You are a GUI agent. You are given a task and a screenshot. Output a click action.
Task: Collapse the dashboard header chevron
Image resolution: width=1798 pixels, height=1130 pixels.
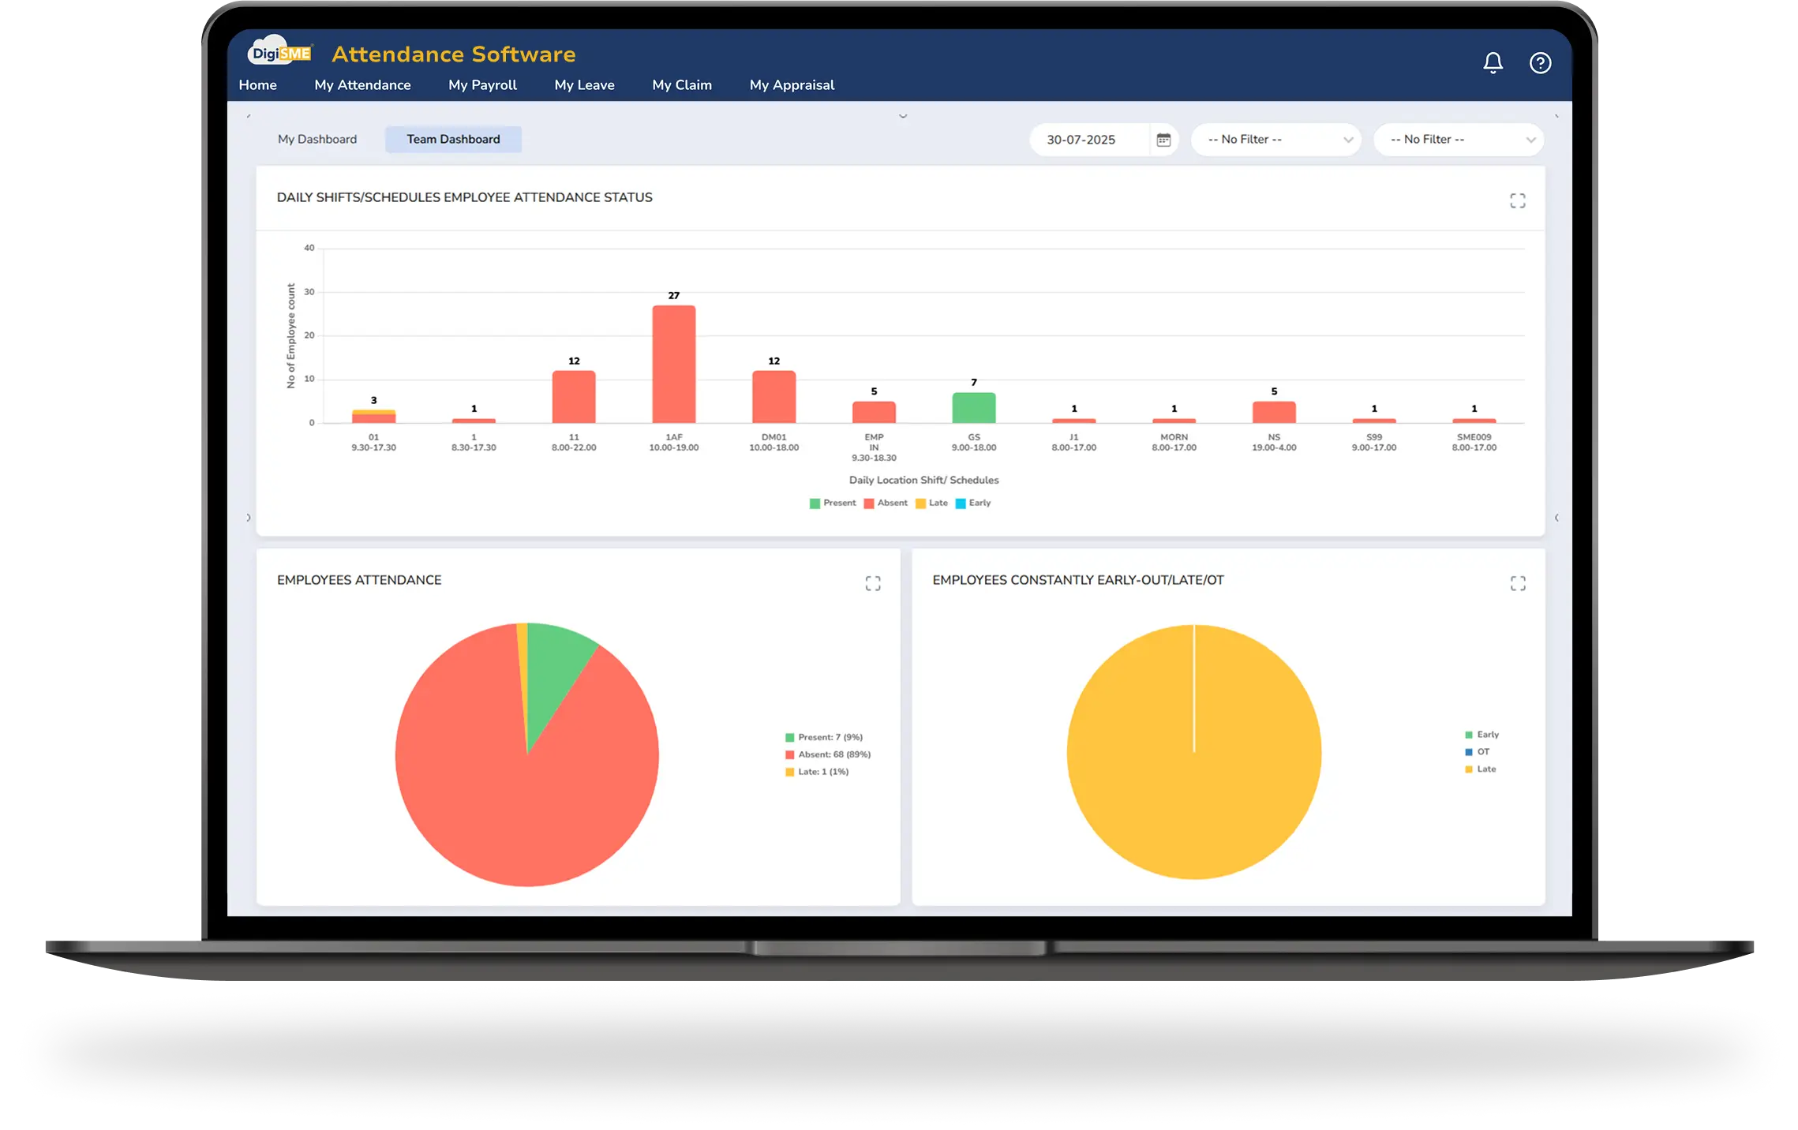click(x=902, y=115)
